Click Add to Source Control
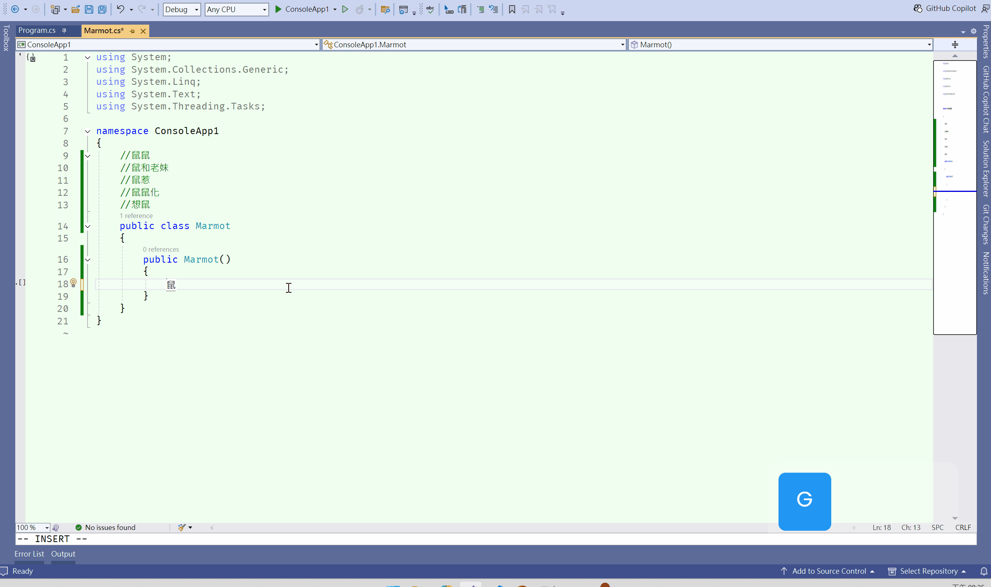 coord(829,571)
